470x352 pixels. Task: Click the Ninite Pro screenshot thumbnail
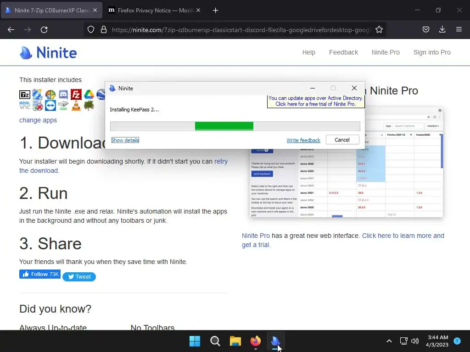pyautogui.click(x=346, y=162)
